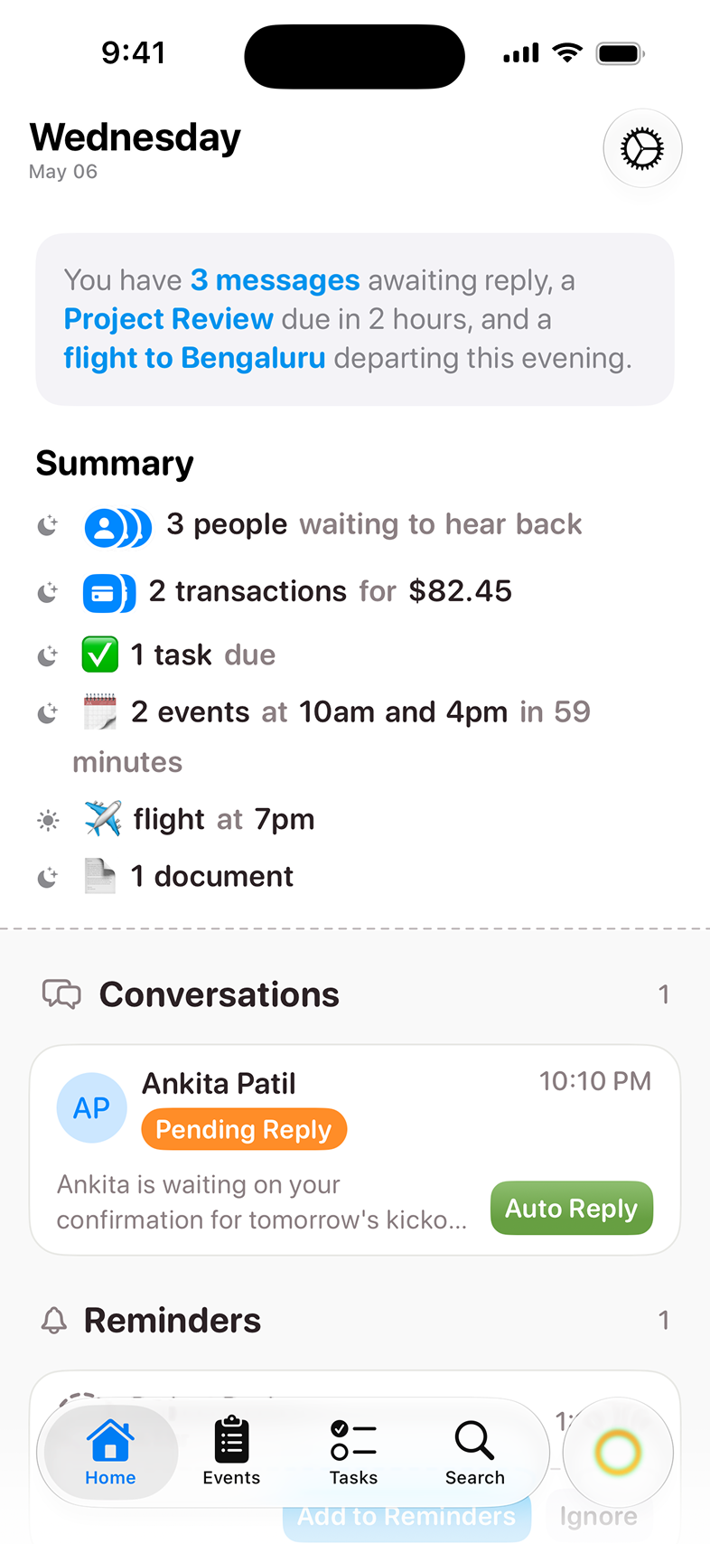Open the Search tab
710x1544 pixels.
pyautogui.click(x=474, y=1452)
